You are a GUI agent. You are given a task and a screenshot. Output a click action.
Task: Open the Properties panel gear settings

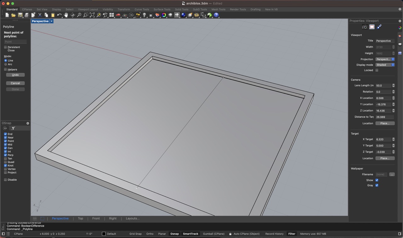(400, 21)
